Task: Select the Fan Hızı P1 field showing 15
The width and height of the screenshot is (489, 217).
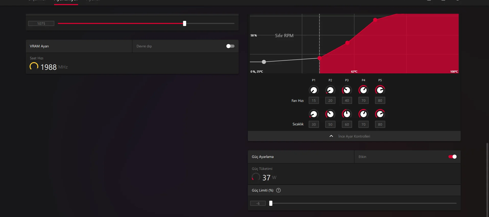Action: (314, 101)
